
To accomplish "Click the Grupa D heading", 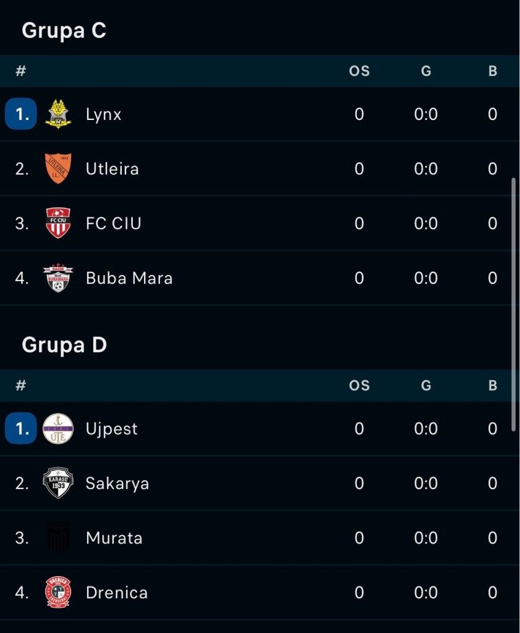I will coord(64,345).
